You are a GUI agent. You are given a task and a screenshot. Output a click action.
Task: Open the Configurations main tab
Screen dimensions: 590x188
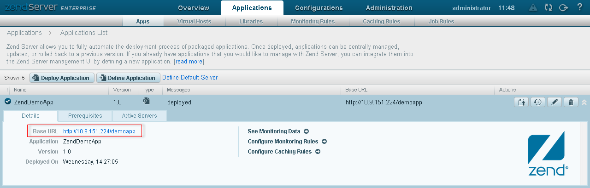tap(319, 8)
